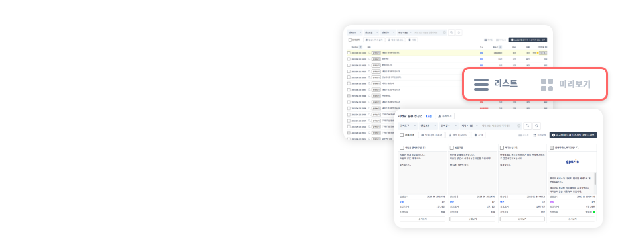Open detail view button on second preview card
The width and height of the screenshot is (624, 249).
point(473,219)
